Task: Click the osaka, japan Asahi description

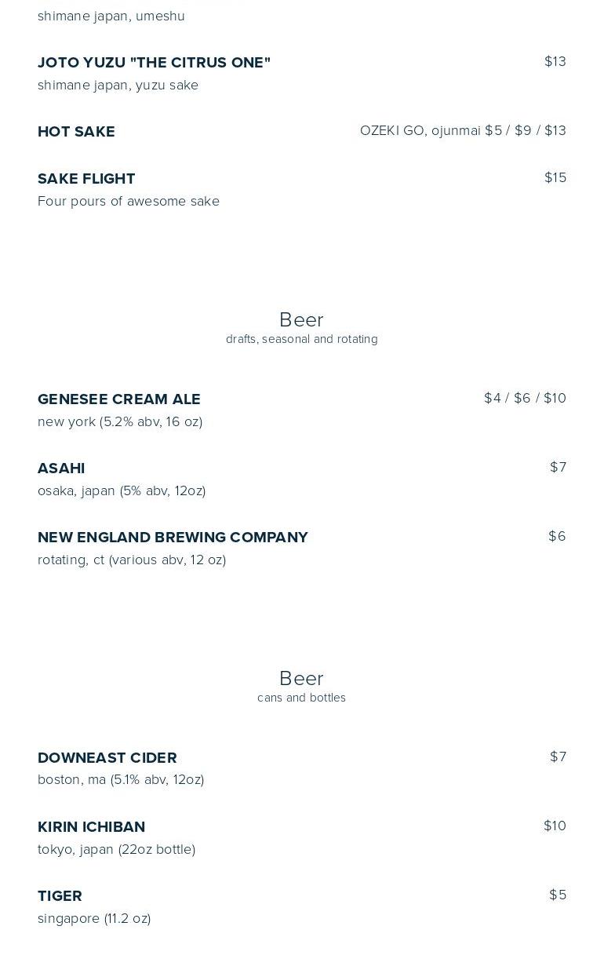Action: click(x=122, y=491)
